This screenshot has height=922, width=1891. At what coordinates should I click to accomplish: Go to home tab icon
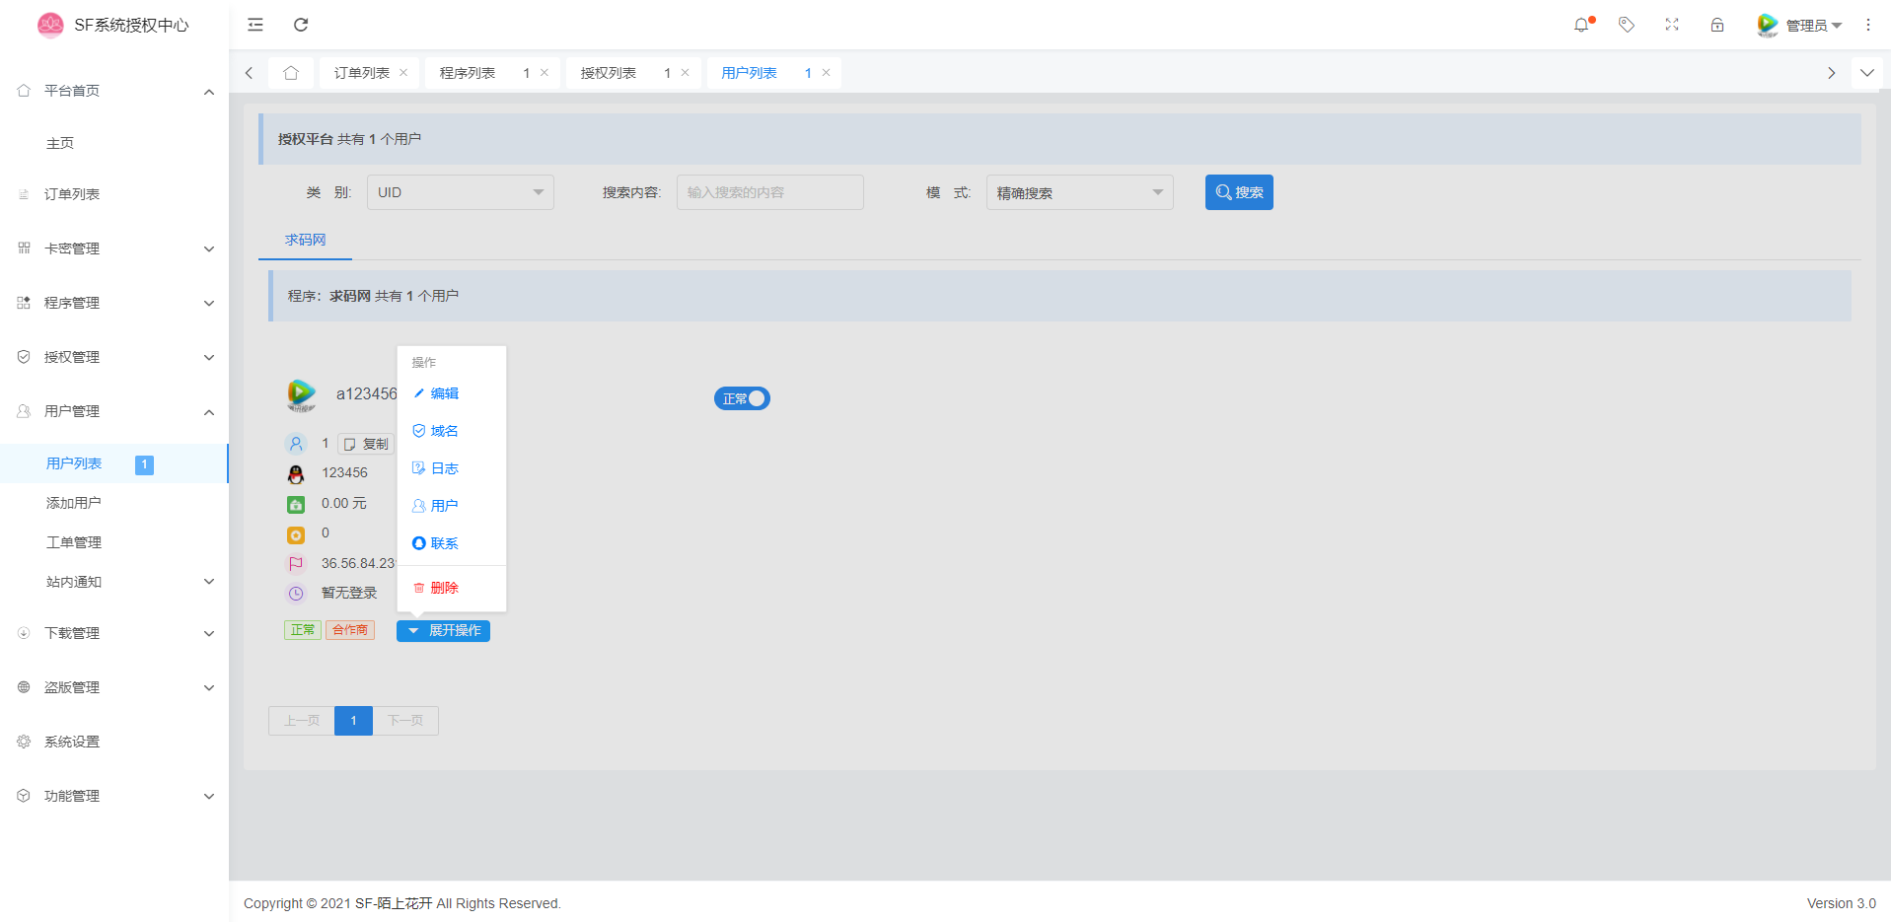point(291,73)
